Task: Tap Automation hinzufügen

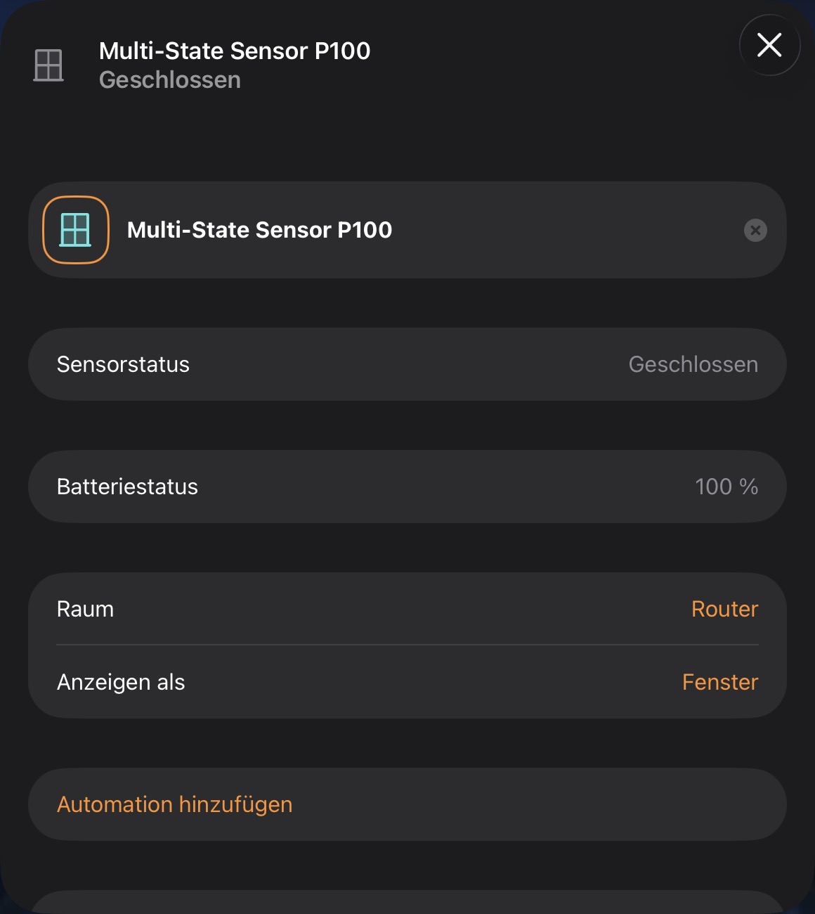Action: pyautogui.click(x=174, y=804)
